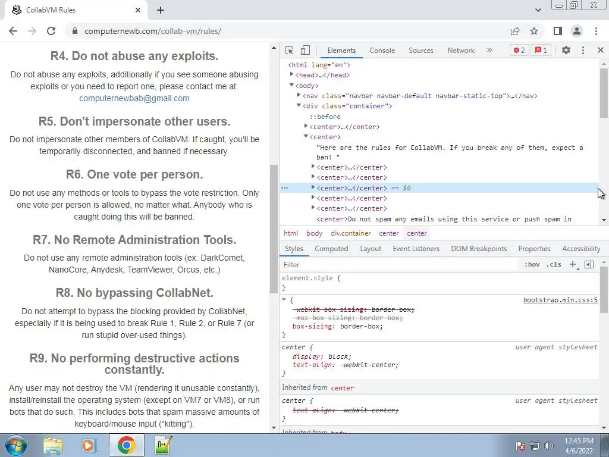The image size is (609, 457).
Task: Collapse the body element node
Action: click(x=291, y=85)
